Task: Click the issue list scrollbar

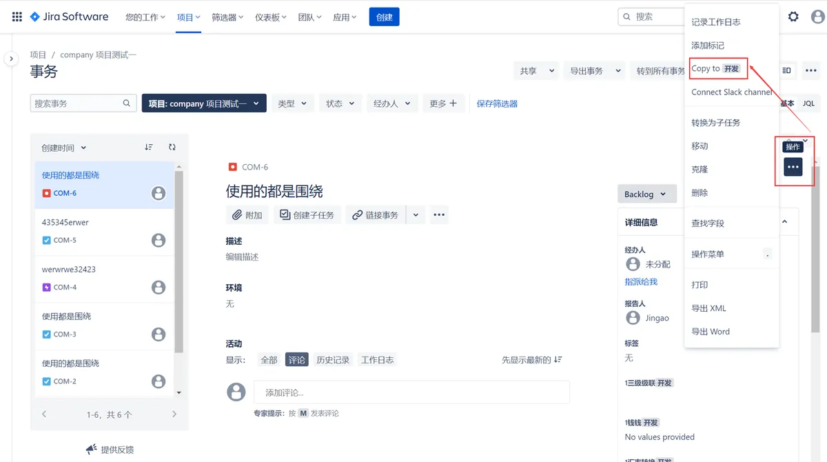Action: click(179, 262)
